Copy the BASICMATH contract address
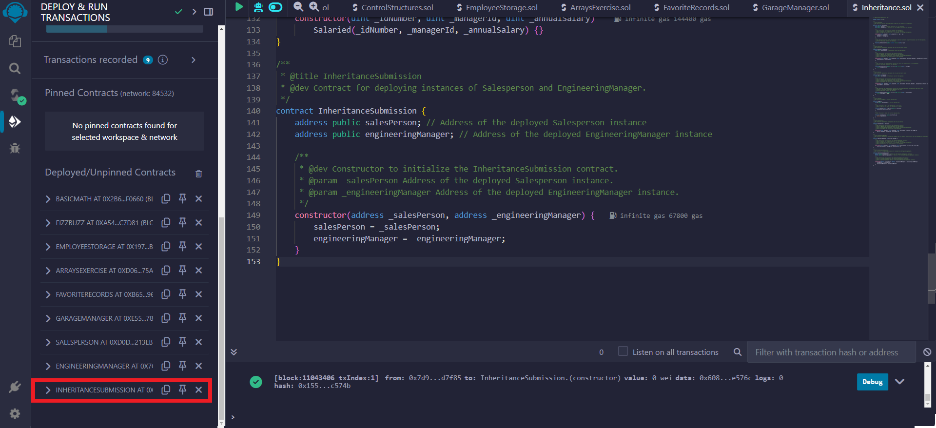 166,198
